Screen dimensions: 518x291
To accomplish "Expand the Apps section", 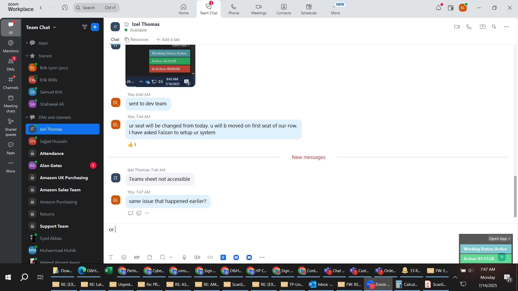I will point(27,43).
